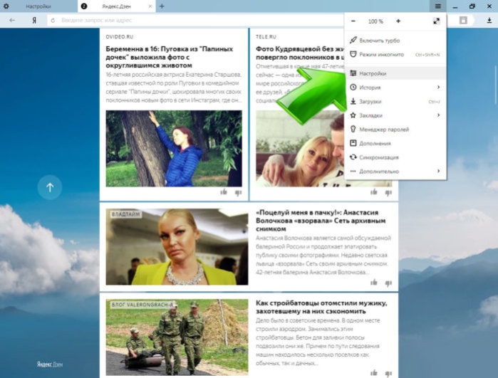Click the rocket turbo icon
Viewport: 498px width, 378px height.
click(353, 40)
